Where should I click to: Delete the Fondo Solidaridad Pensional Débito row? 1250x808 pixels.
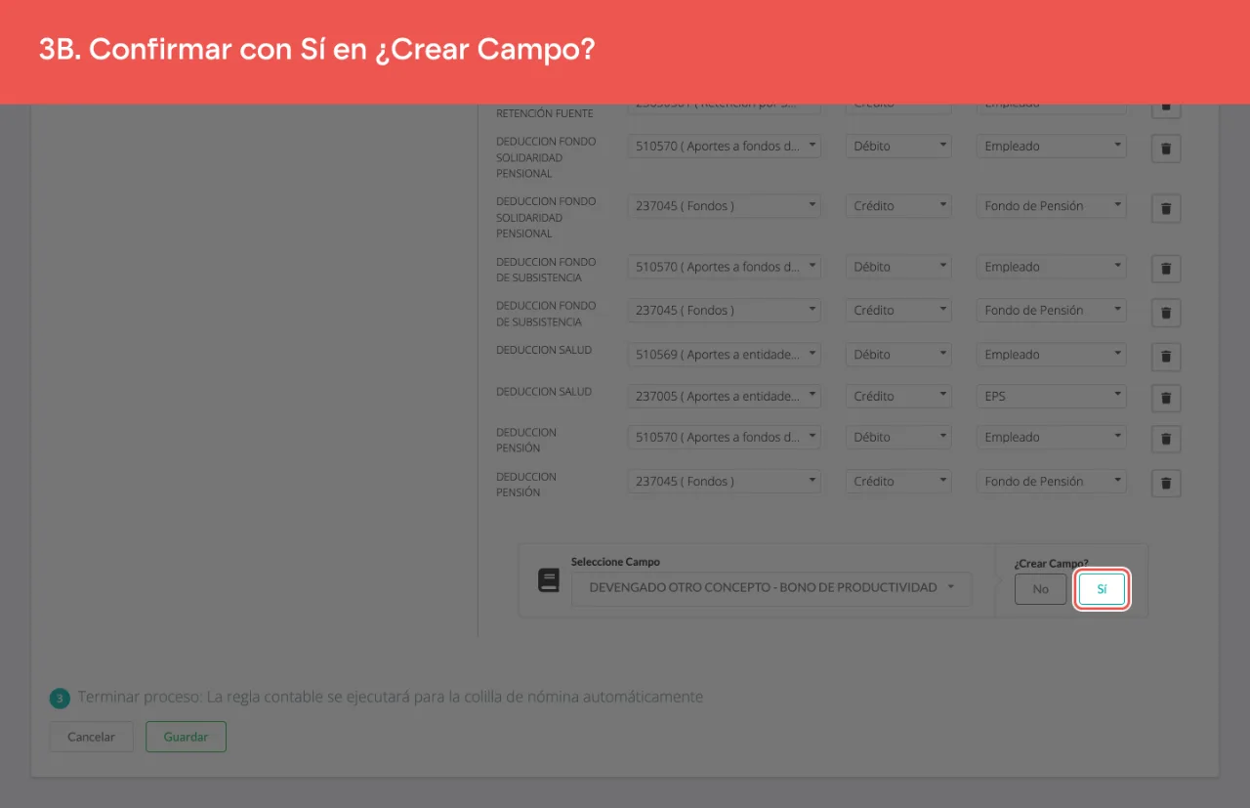1166,149
